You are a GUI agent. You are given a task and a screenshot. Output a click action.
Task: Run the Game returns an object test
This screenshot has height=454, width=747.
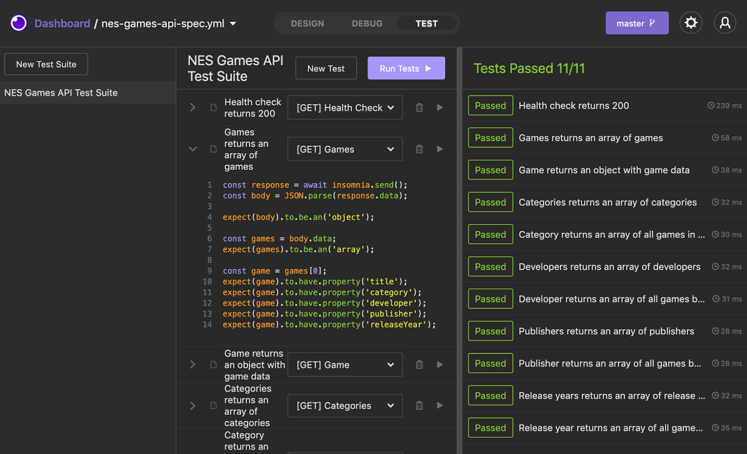[x=440, y=364]
